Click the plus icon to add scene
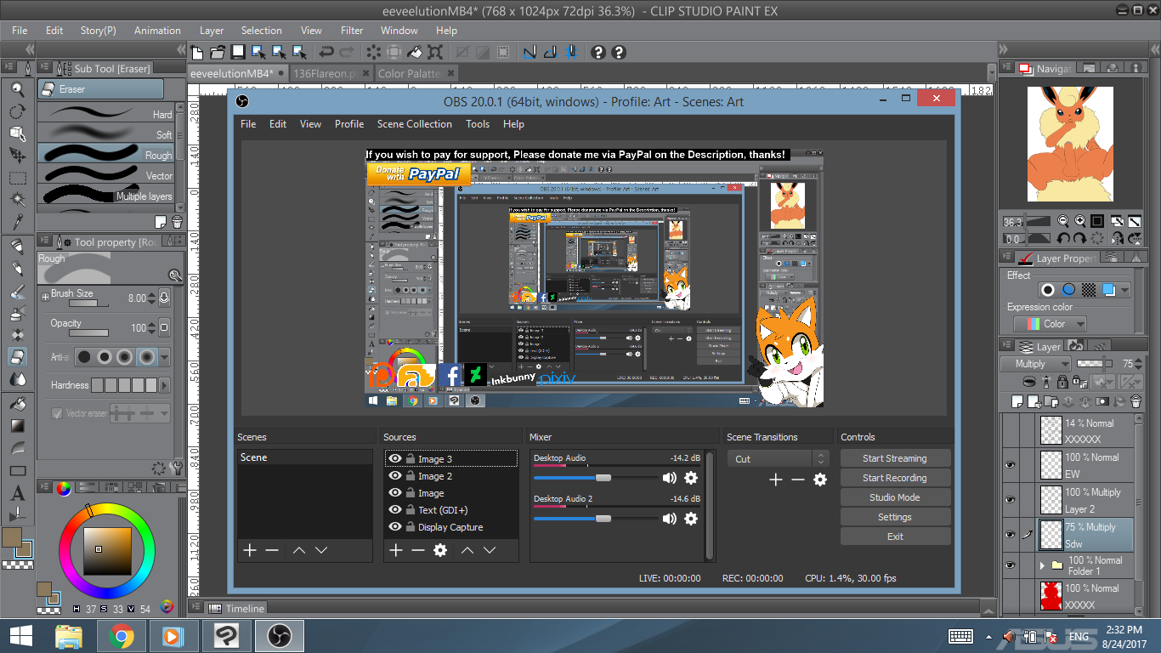The image size is (1161, 653). point(250,550)
